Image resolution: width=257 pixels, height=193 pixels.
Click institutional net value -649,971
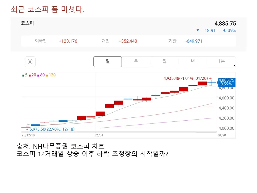click(194, 41)
